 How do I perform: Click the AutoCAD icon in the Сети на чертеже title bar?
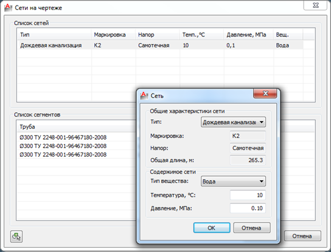(8, 8)
